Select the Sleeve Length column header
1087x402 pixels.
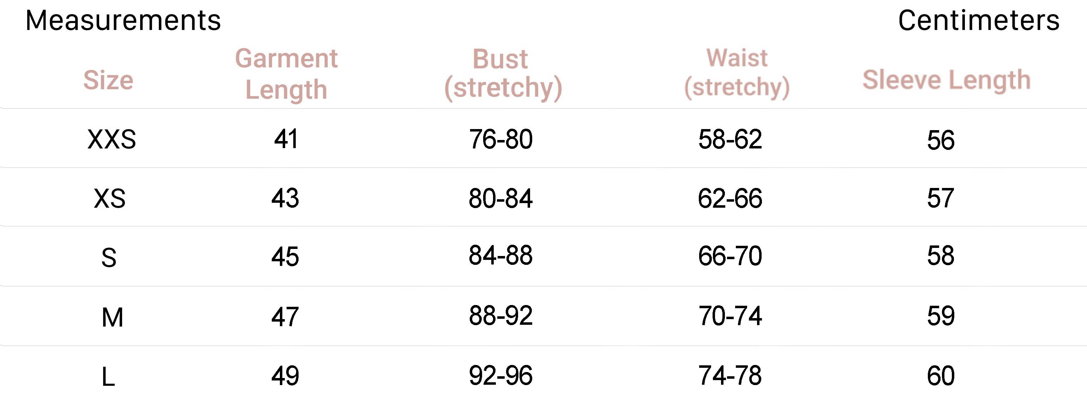[946, 80]
